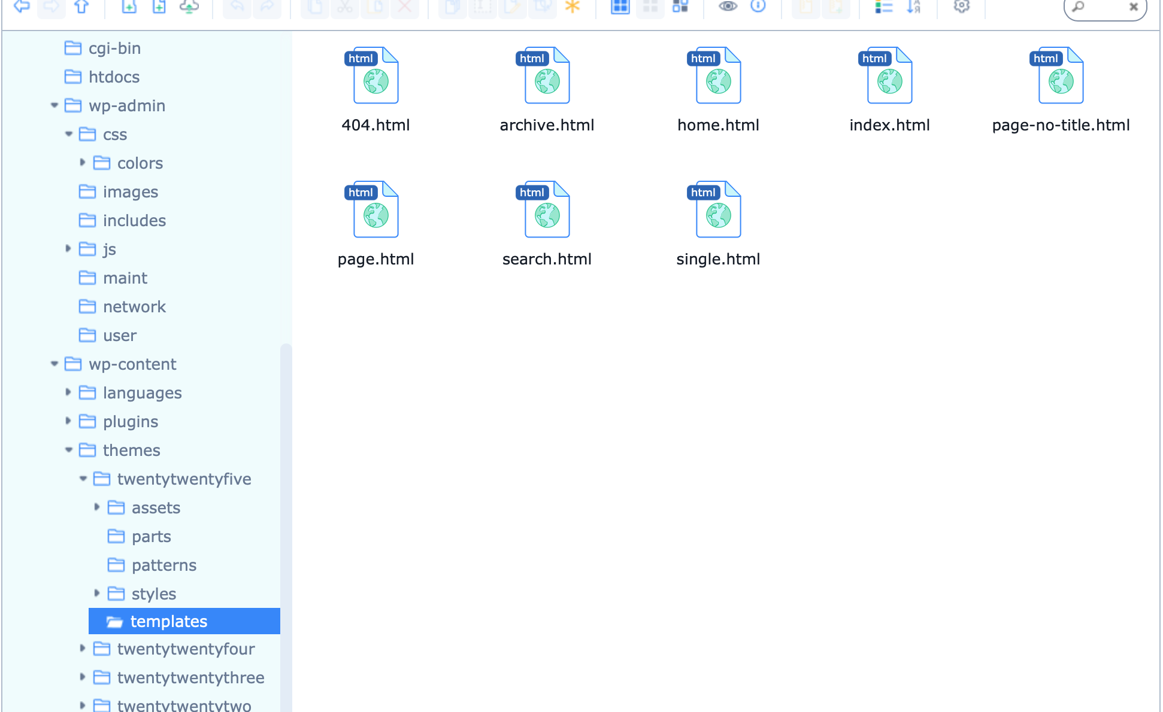Open the settings gear icon
The width and height of the screenshot is (1163, 712).
(961, 7)
